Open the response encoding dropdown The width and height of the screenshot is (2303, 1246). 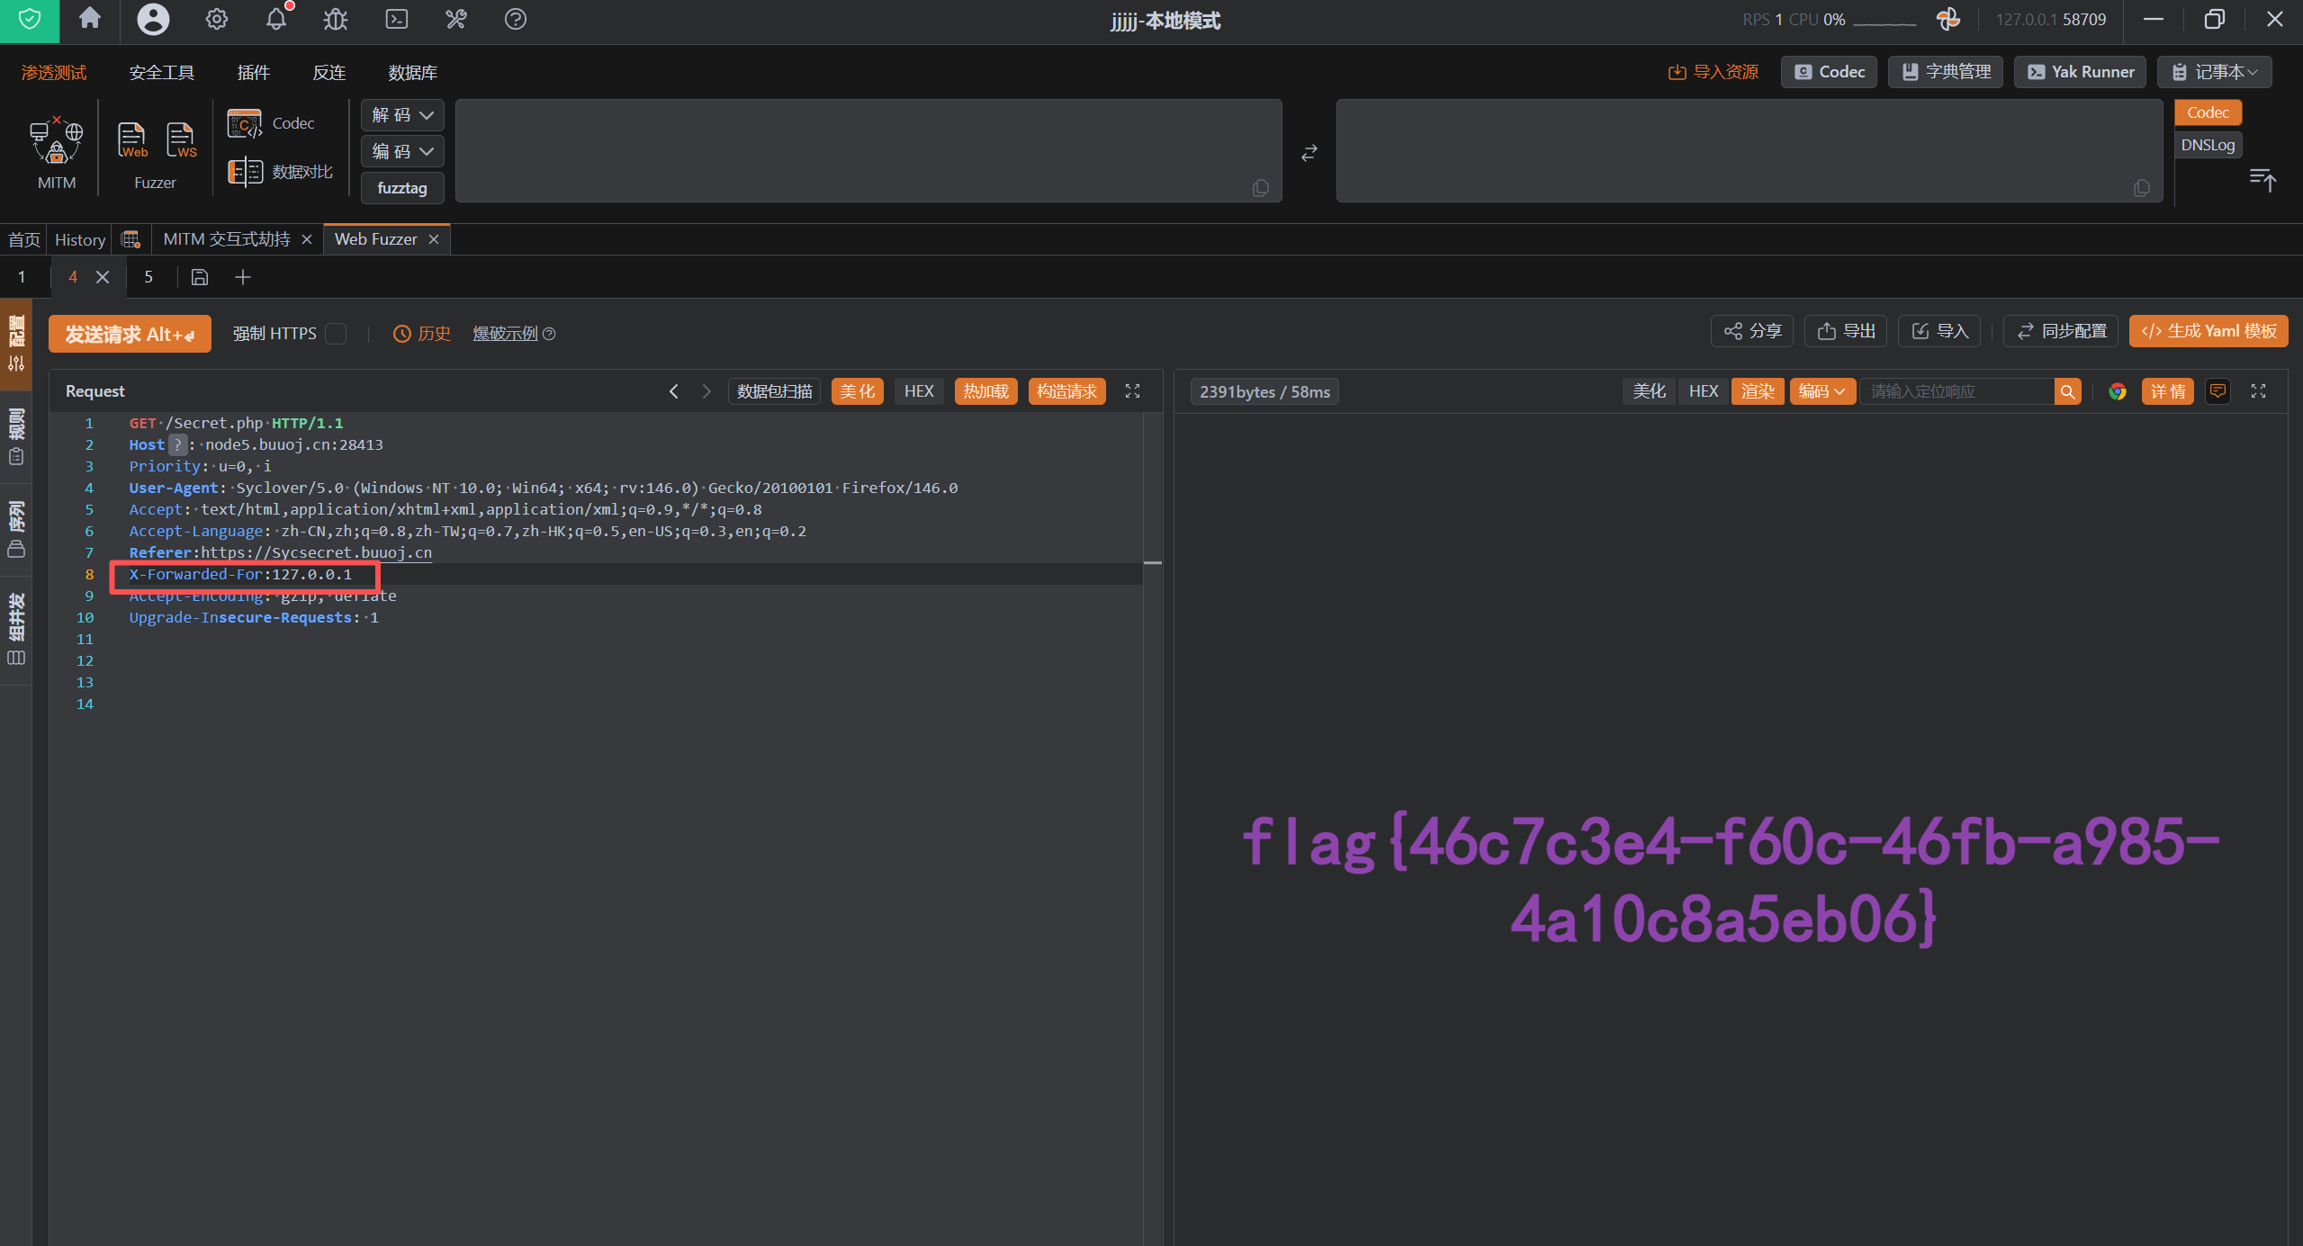[x=1822, y=391]
